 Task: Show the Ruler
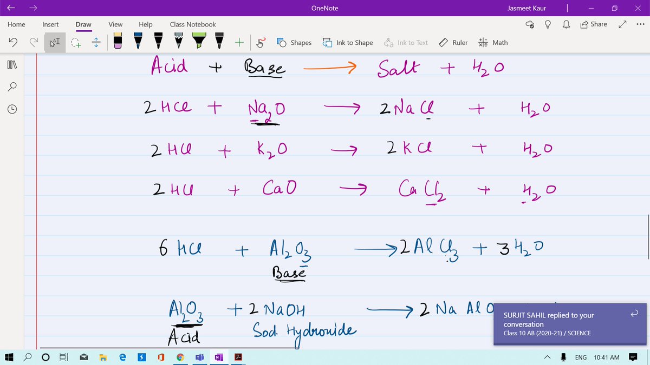point(453,42)
